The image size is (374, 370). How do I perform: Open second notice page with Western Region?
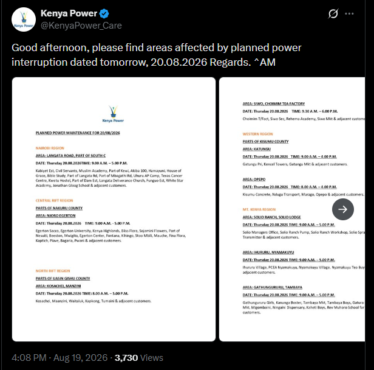click(292, 209)
